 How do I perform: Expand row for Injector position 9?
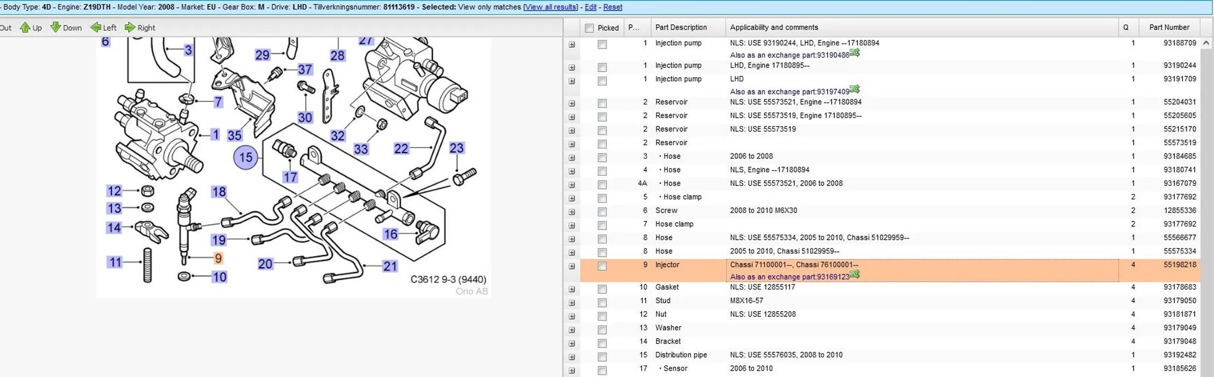tap(572, 266)
